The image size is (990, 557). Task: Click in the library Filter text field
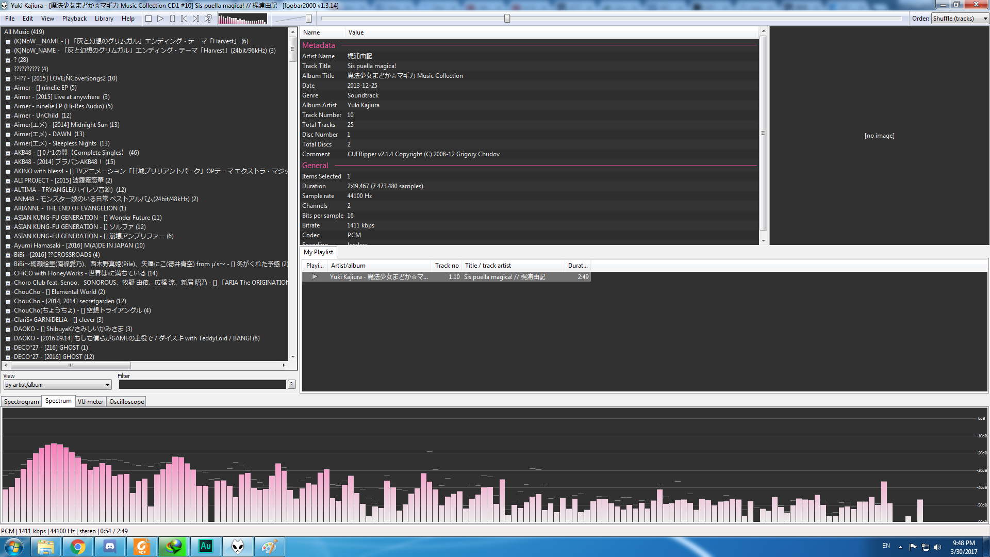202,385
